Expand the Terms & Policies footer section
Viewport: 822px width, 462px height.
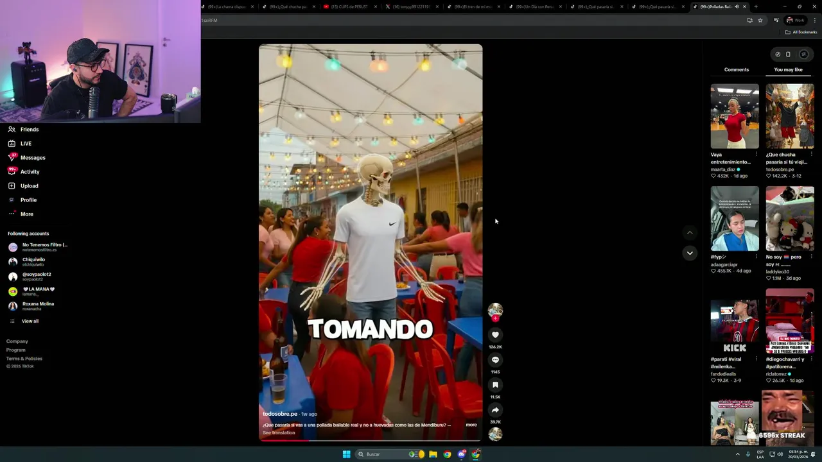point(24,359)
